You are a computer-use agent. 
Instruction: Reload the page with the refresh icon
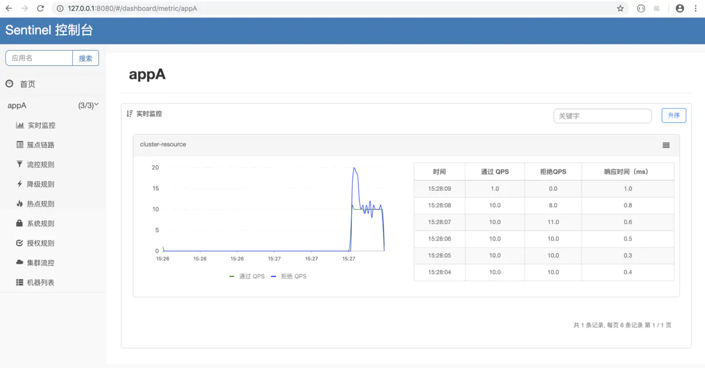40,9
